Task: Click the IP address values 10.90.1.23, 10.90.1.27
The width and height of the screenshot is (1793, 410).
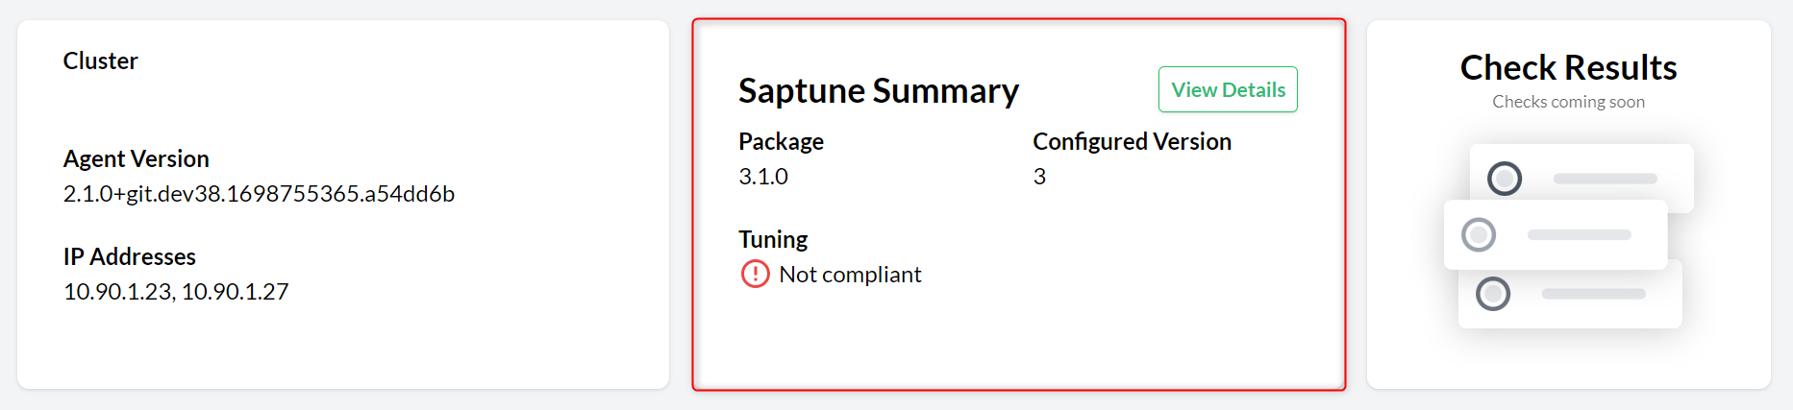Action: click(x=176, y=292)
